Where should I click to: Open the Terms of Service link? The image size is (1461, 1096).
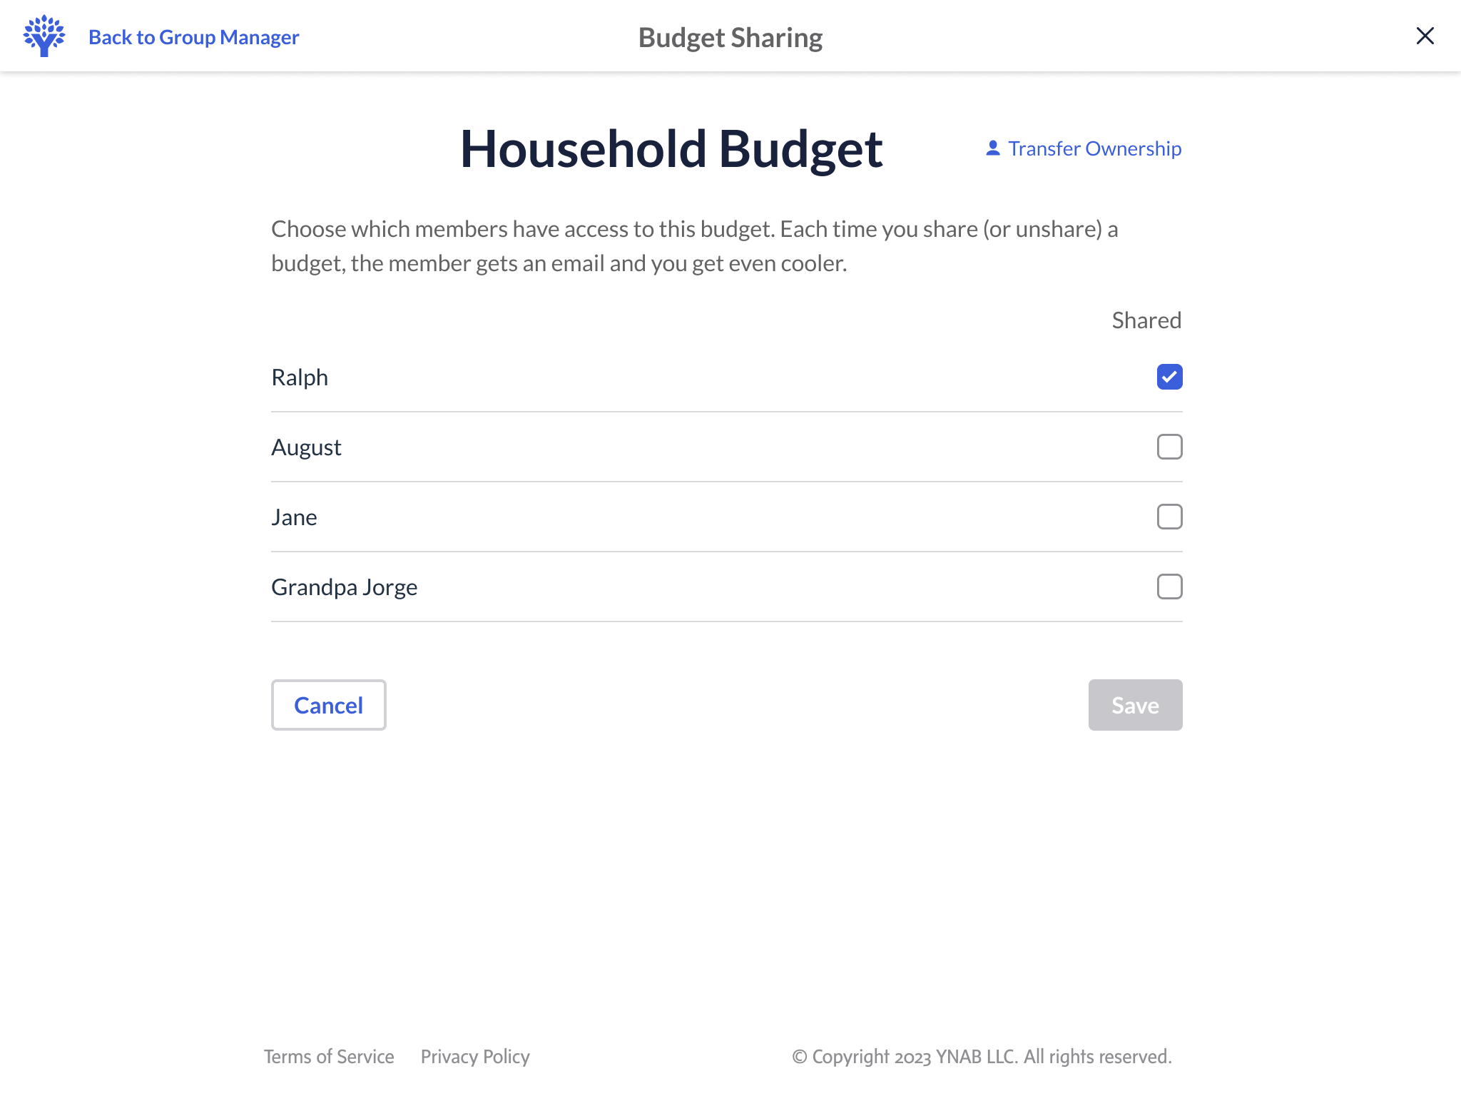329,1057
